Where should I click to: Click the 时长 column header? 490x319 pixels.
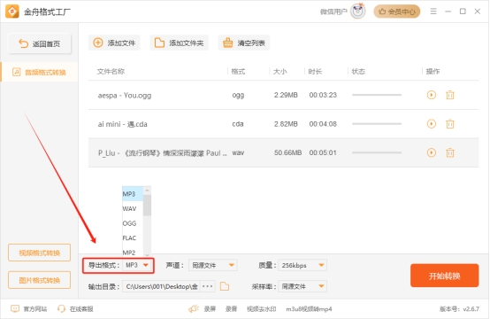315,72
